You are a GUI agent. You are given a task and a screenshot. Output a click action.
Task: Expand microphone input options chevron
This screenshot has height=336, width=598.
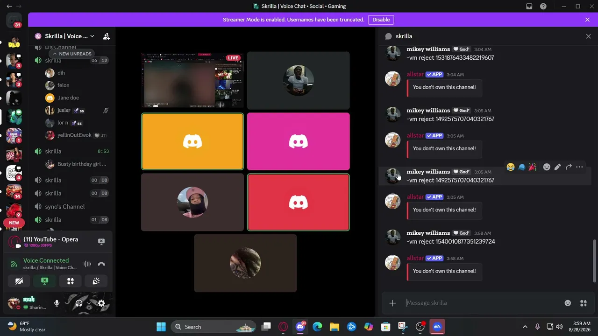point(67,303)
